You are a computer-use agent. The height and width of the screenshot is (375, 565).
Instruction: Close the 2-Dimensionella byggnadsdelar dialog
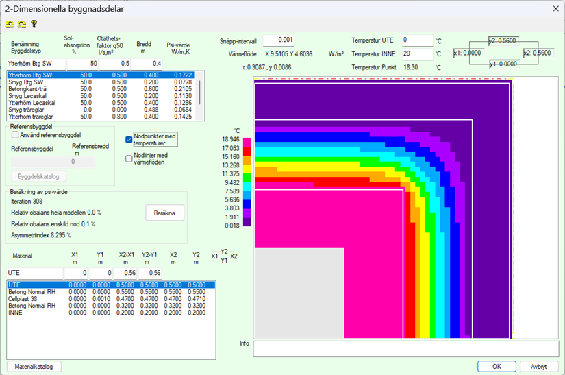coord(554,8)
